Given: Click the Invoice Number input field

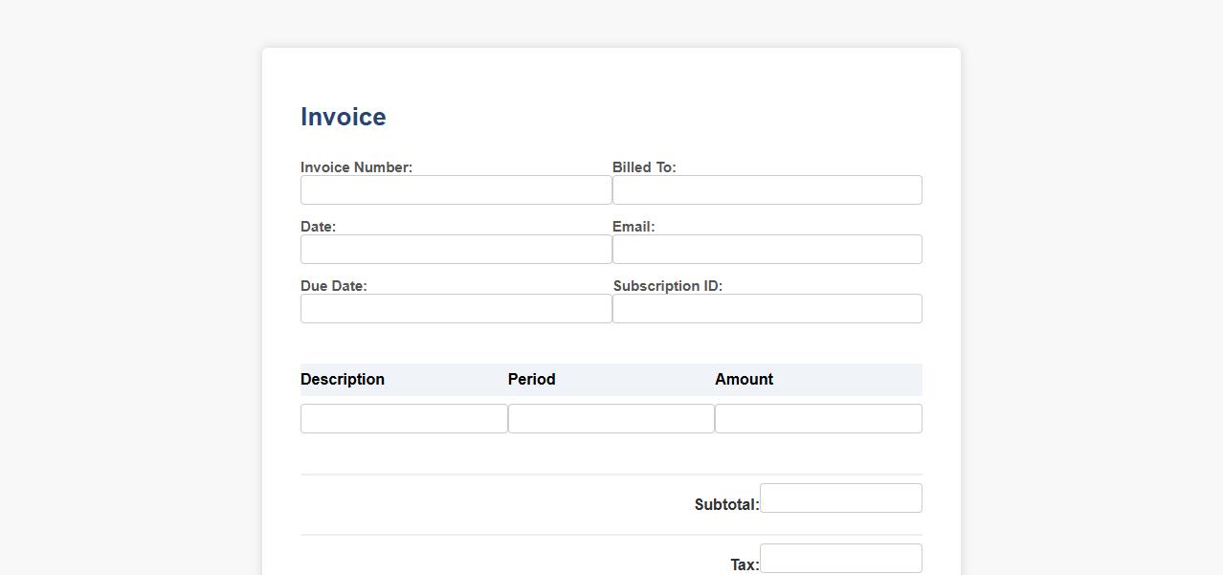Looking at the screenshot, I should [456, 189].
